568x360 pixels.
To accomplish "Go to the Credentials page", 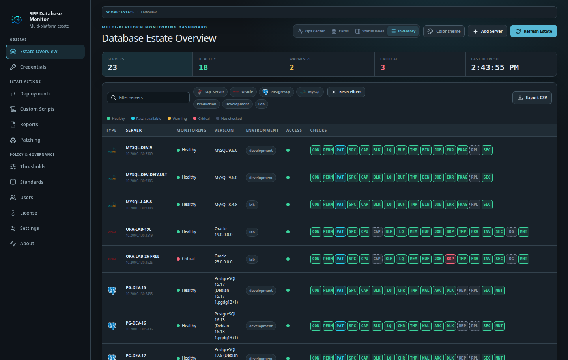I will click(x=45, y=67).
